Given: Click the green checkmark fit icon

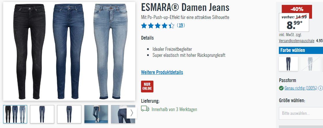Looking at the screenshot, I should tap(281, 88).
